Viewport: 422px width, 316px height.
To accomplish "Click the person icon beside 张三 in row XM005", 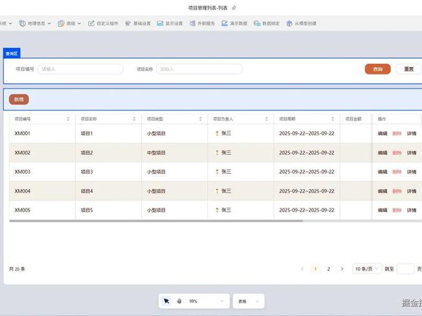I will click(217, 210).
